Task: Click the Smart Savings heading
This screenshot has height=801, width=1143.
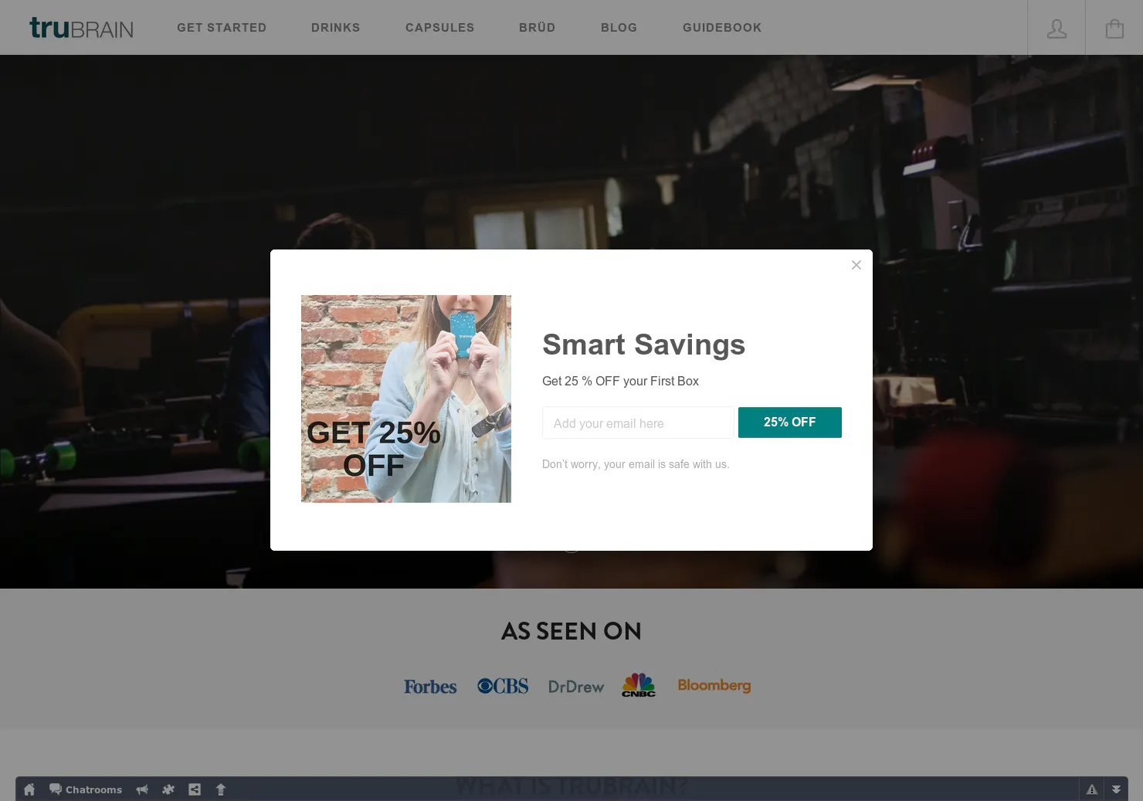Action: [x=644, y=344]
